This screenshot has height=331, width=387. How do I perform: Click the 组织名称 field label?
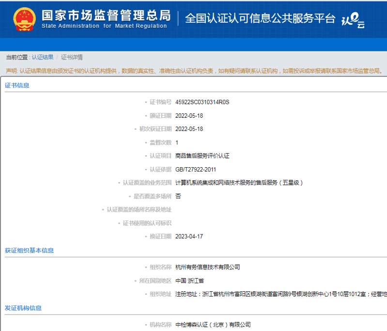(160, 267)
